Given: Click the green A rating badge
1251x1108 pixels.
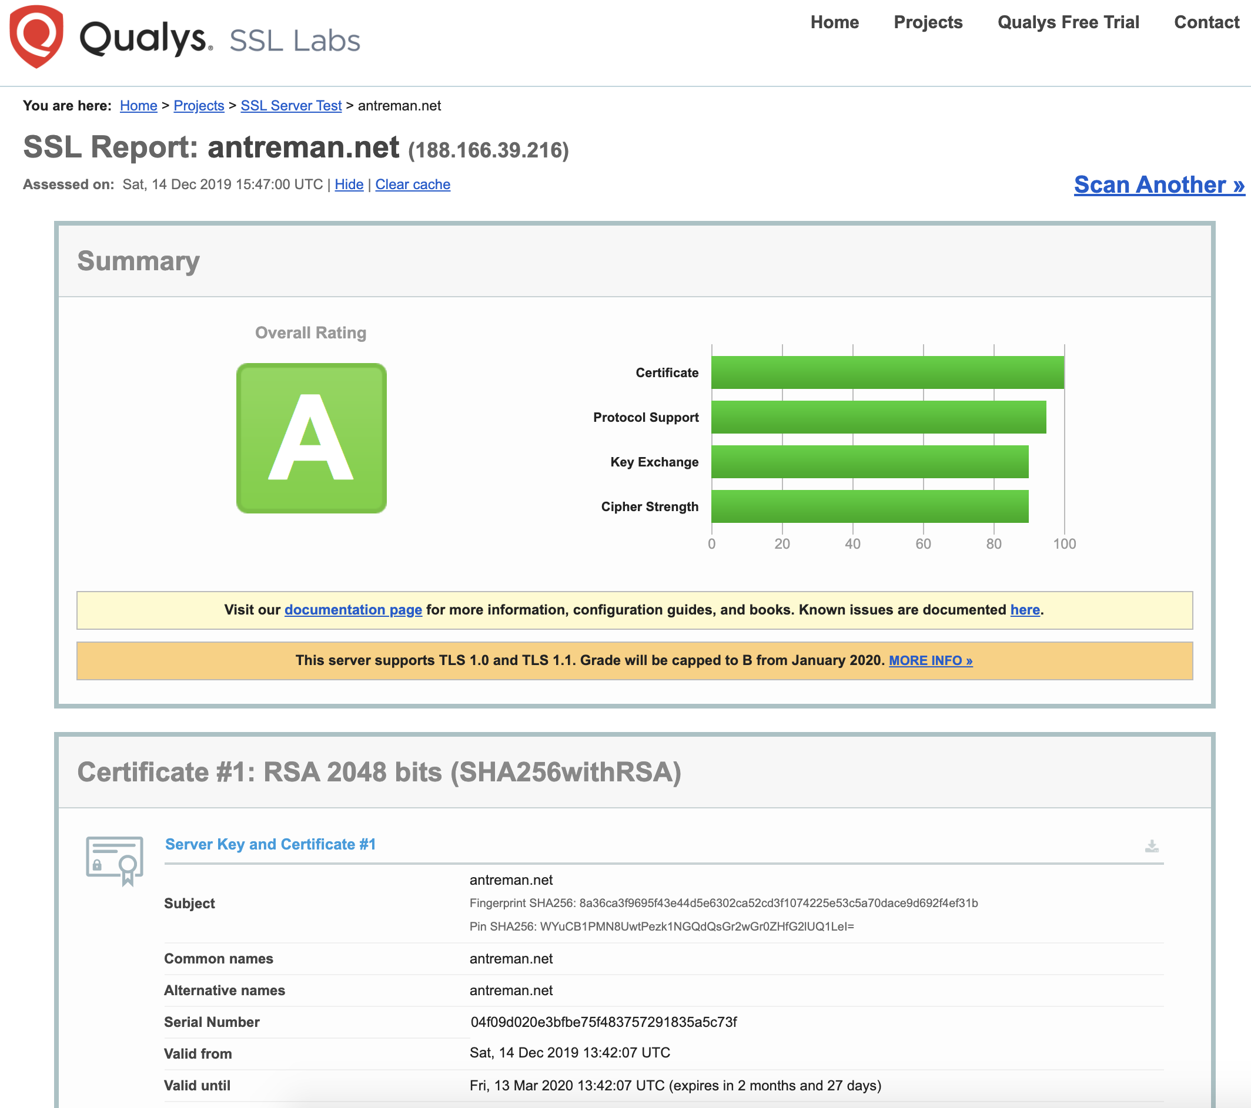Looking at the screenshot, I should 311,438.
